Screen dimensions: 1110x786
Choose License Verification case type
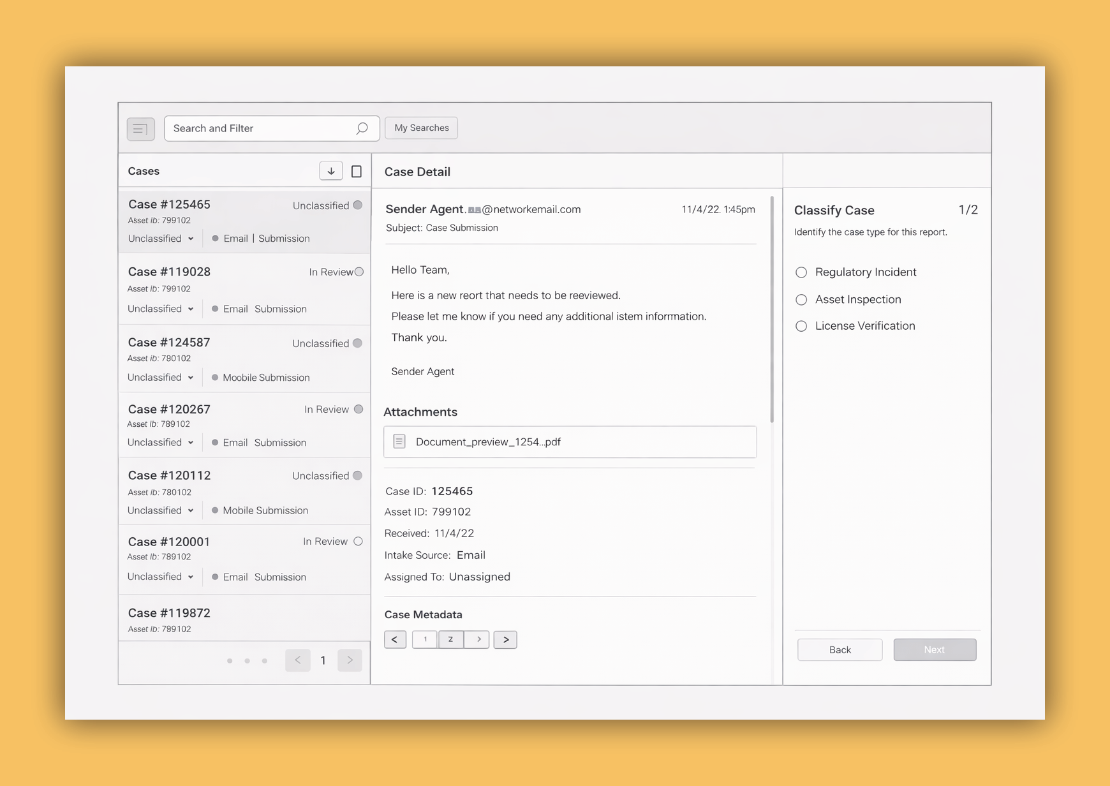pos(801,326)
